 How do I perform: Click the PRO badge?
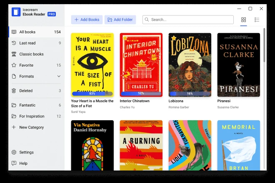tap(52, 14)
